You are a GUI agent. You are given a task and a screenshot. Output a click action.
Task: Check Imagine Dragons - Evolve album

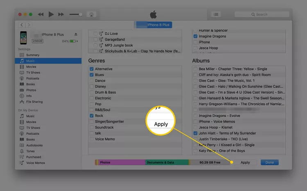(195, 116)
